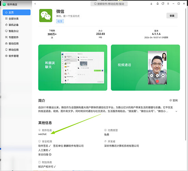This screenshot has height=171, width=188.
Task: Click the 附加条款 label
Action: point(47,162)
